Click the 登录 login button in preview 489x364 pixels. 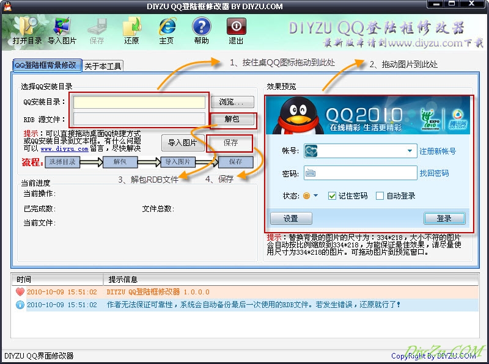[444, 219]
